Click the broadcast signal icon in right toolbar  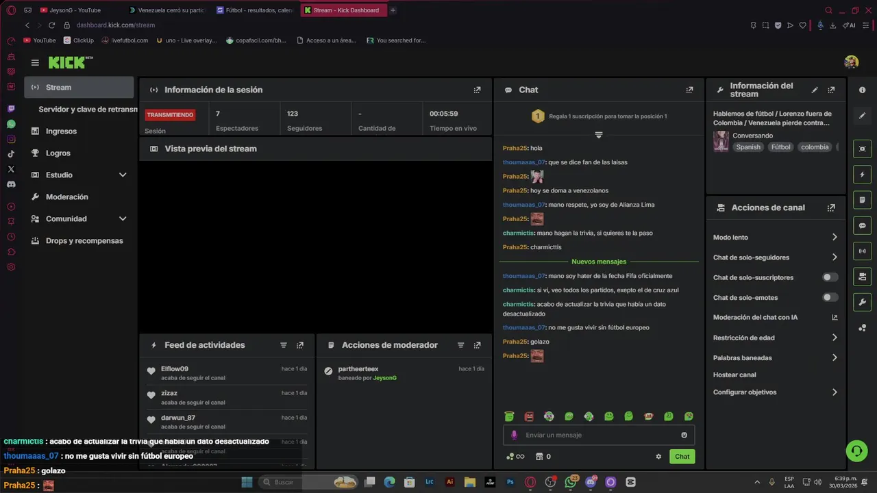click(x=862, y=251)
